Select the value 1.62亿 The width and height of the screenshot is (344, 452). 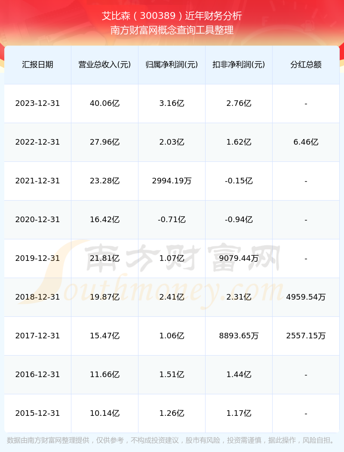click(x=239, y=142)
